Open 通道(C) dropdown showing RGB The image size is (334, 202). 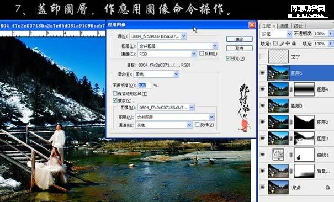coord(194,54)
